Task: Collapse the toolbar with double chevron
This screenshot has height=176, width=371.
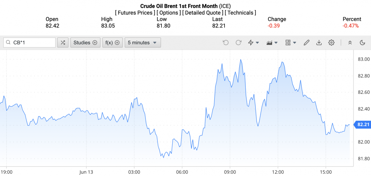Action: [x=350, y=43]
